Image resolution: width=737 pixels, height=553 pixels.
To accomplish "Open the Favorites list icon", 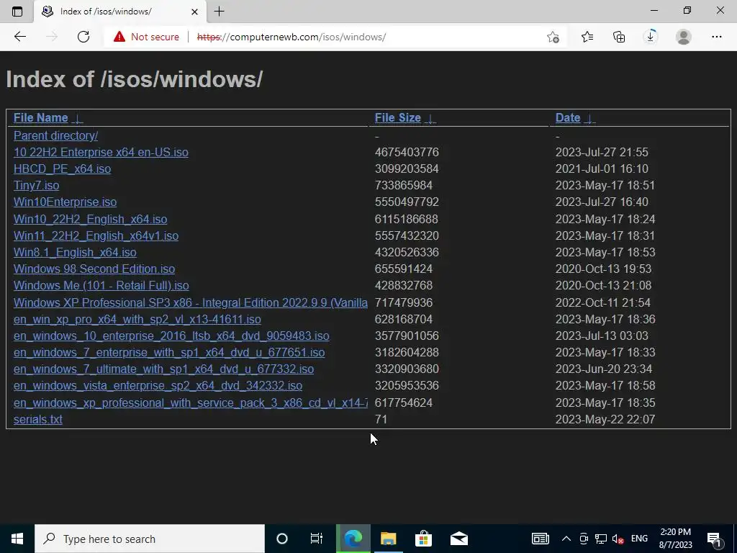I will [x=587, y=37].
